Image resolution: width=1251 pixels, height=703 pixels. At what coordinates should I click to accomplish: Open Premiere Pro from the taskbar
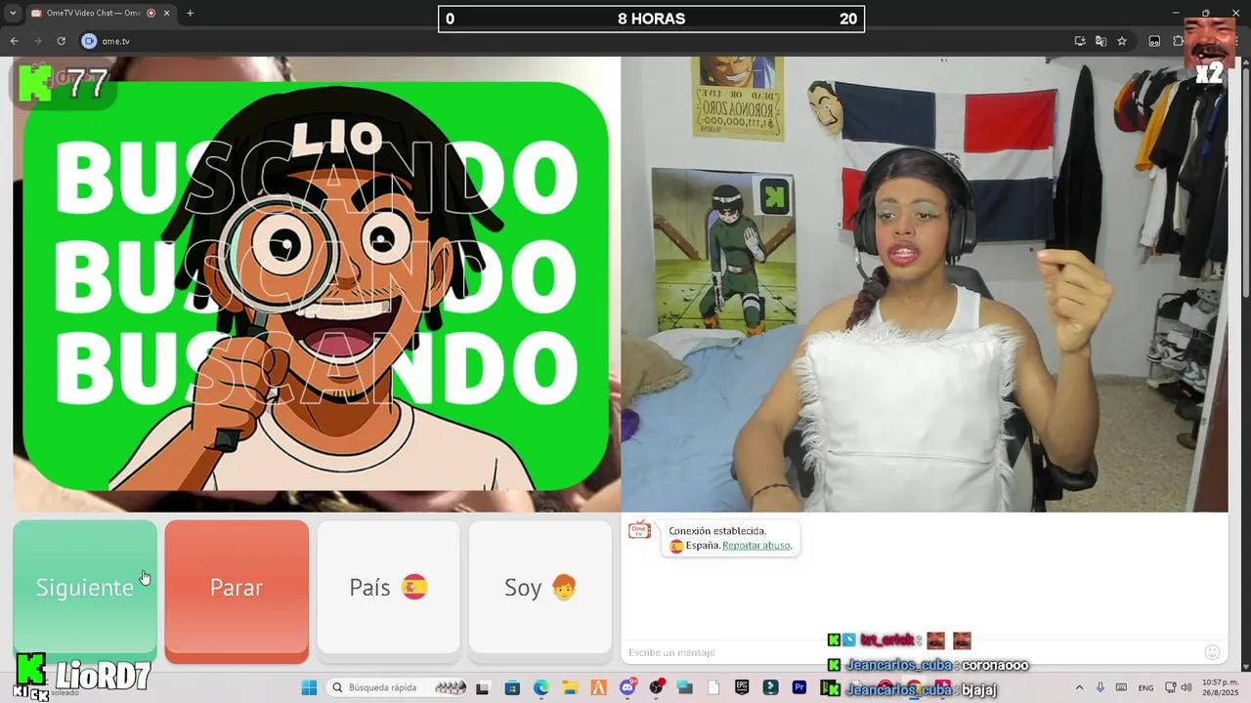pos(799,687)
